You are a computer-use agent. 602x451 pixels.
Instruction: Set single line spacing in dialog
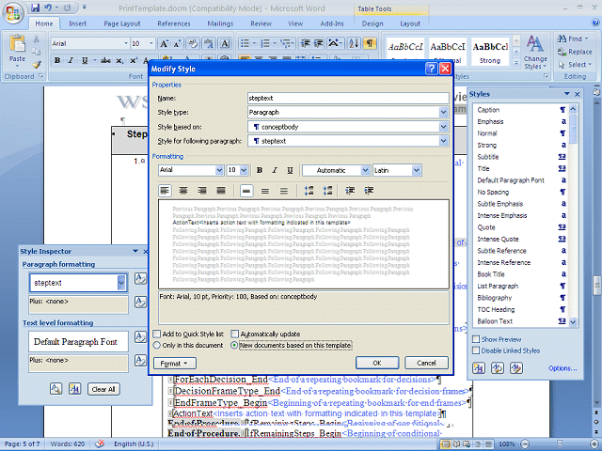246,191
